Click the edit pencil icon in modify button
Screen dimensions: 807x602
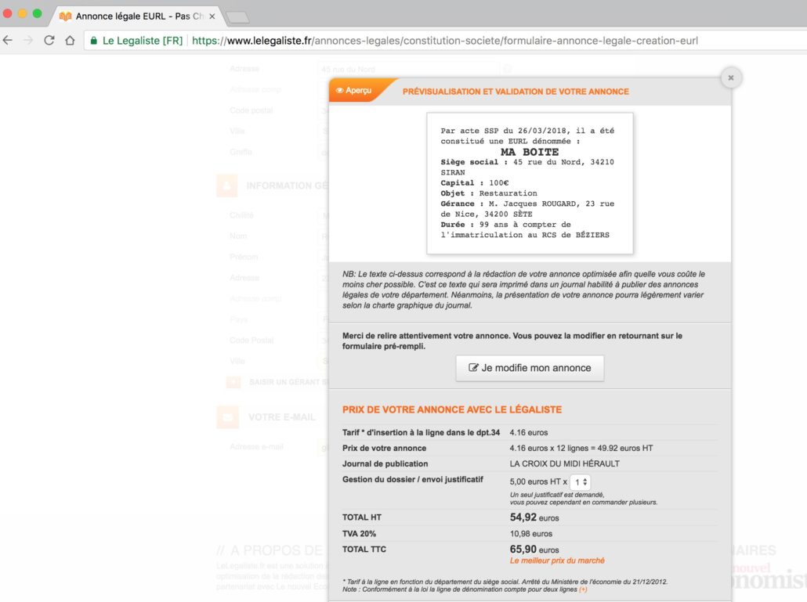(473, 368)
